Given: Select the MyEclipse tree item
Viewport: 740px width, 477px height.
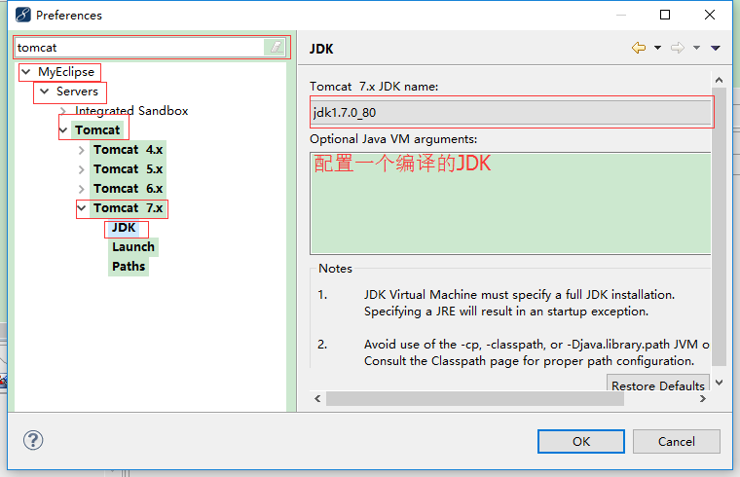Looking at the screenshot, I should (66, 72).
